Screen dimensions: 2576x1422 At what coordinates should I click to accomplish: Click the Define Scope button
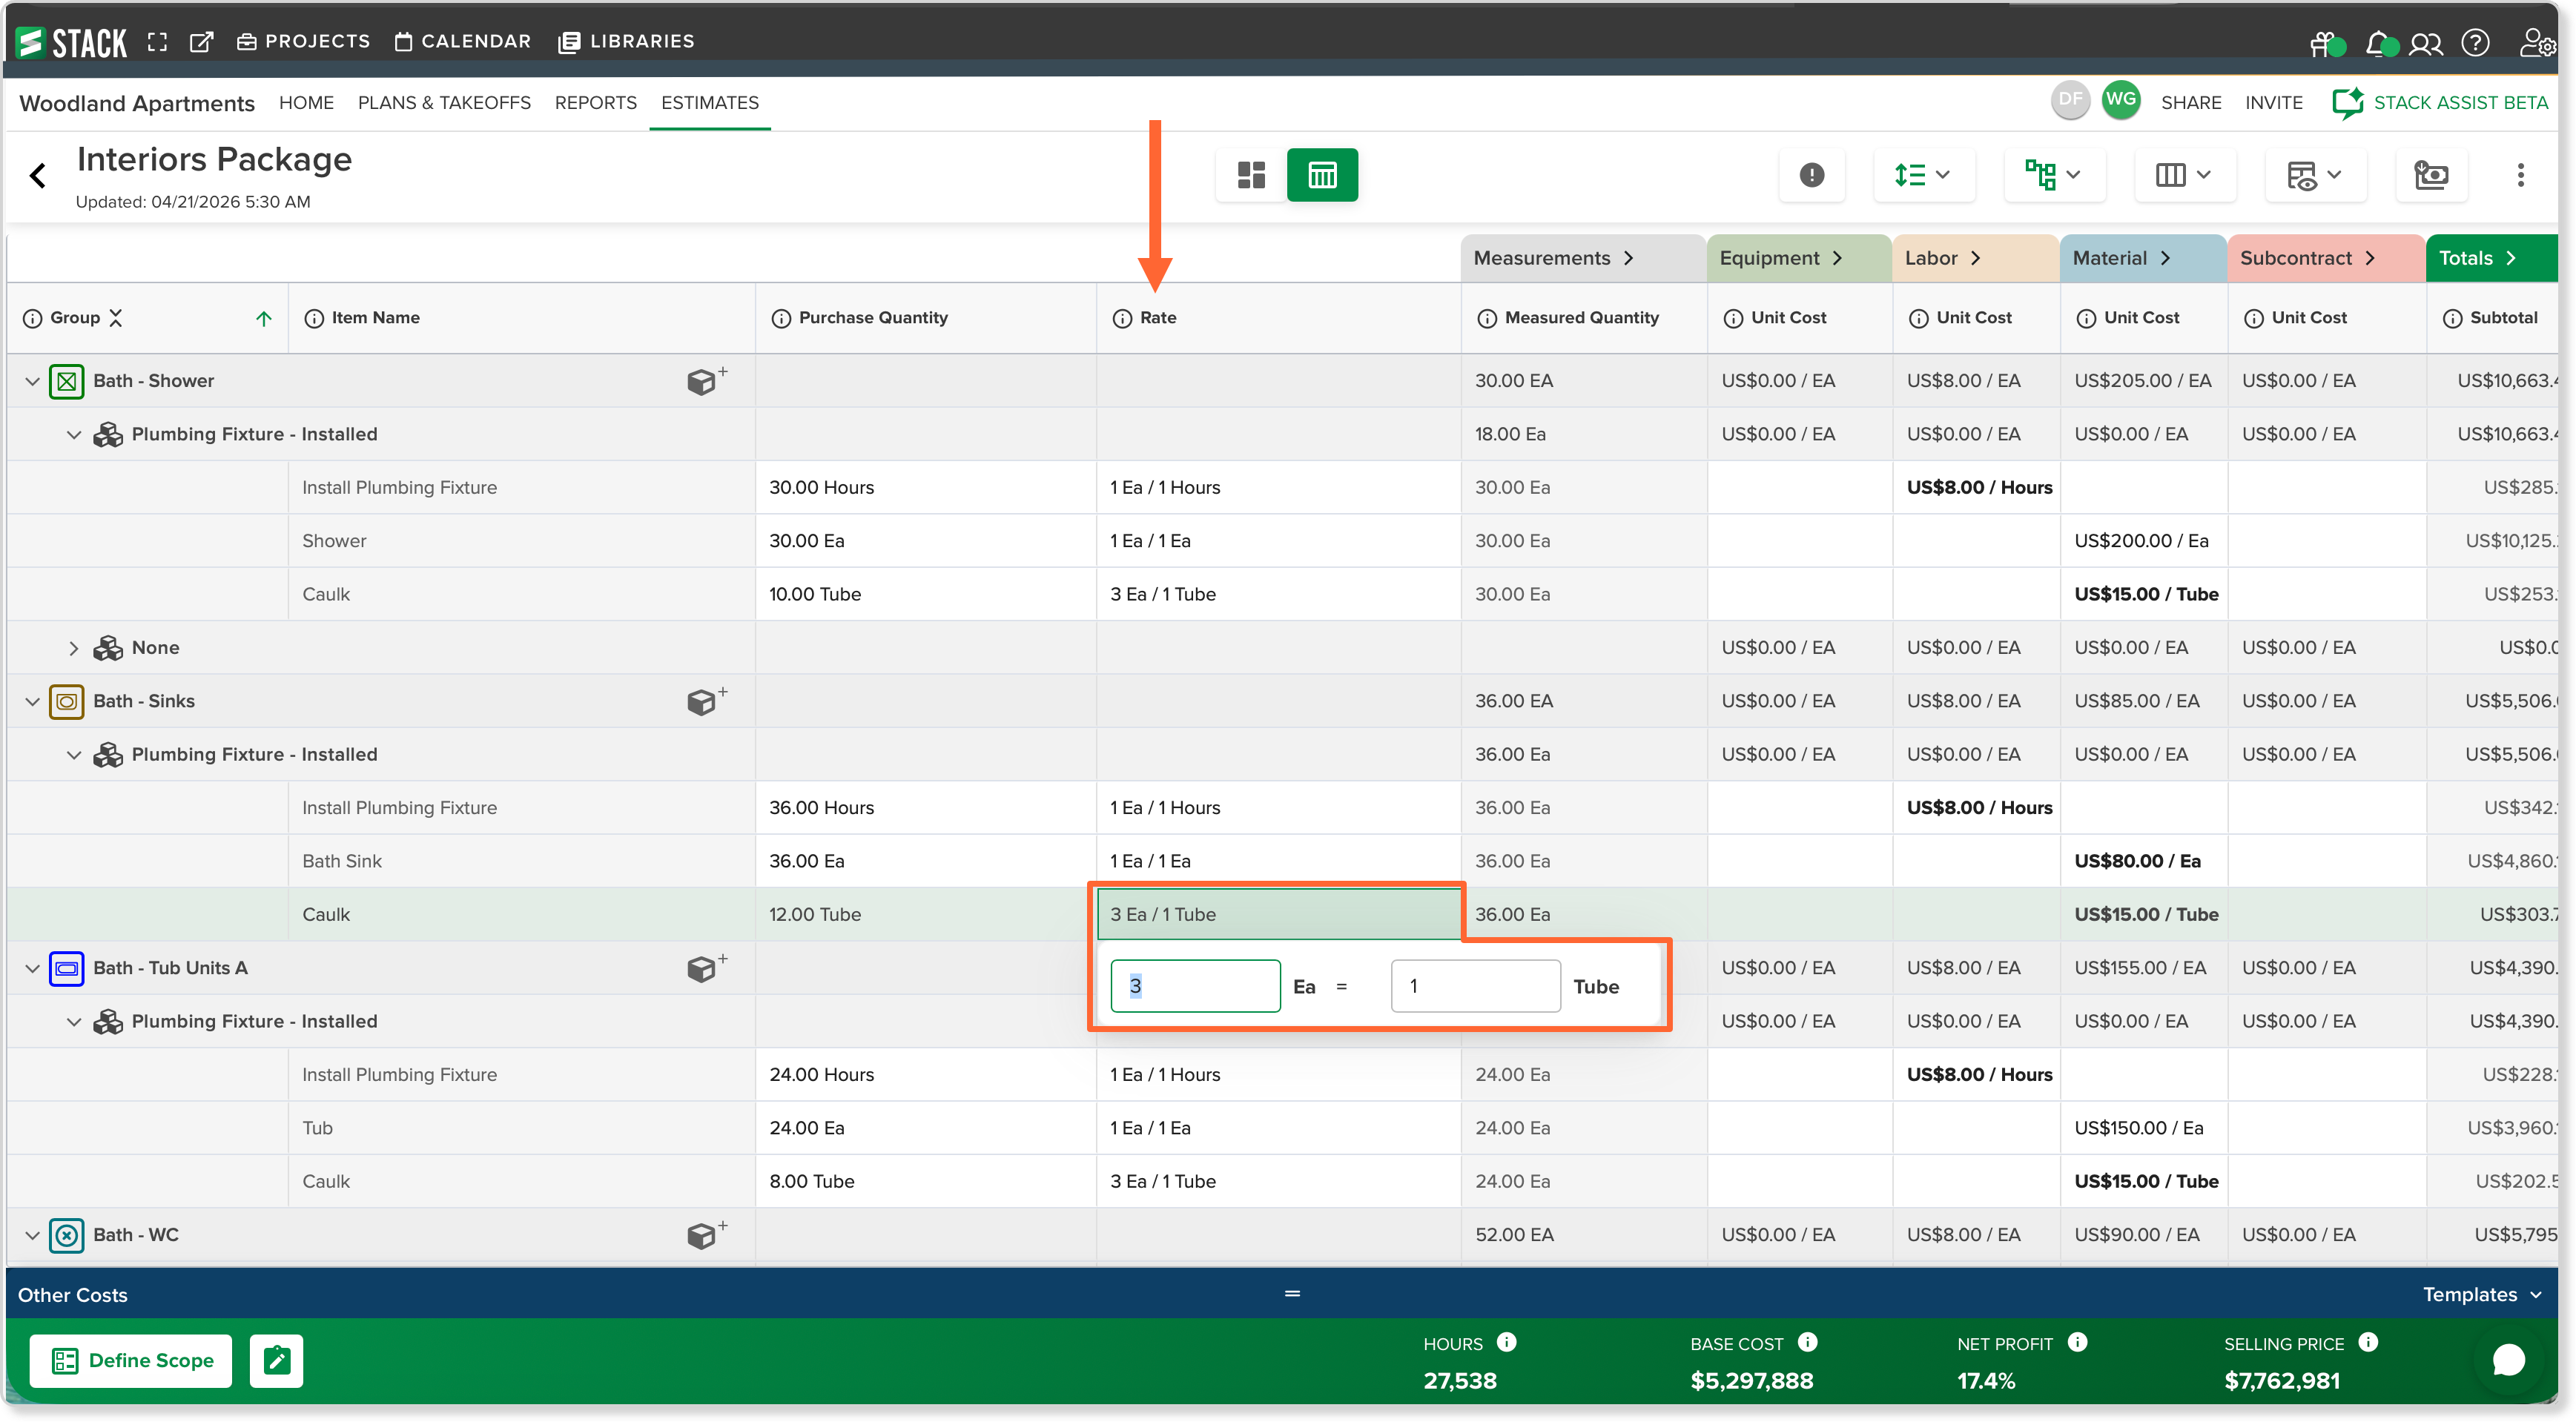[x=131, y=1360]
